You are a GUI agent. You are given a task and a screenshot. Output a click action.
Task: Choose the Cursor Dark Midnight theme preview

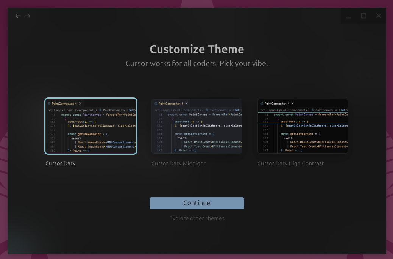[197, 126]
